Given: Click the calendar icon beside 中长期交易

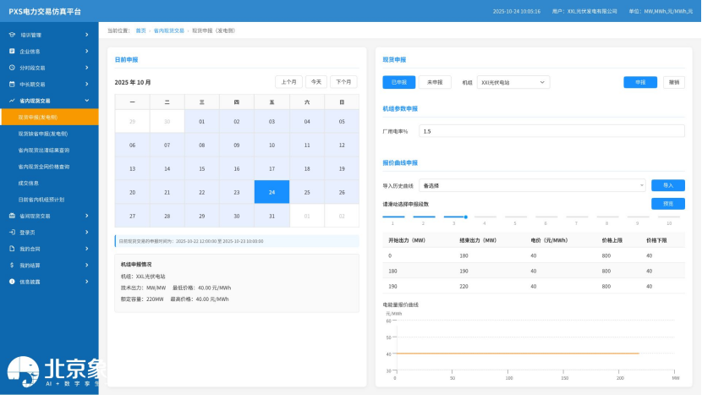Looking at the screenshot, I should (12, 85).
